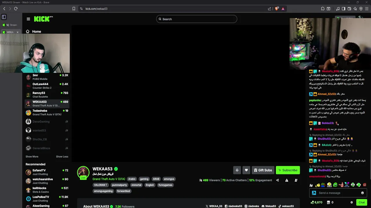Viewport: 371px width, 208px height.
Task: Open 7odasheba Grand Theft Auto channel
Action: pyautogui.click(x=47, y=112)
